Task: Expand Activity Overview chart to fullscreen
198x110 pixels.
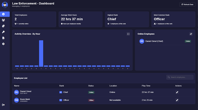Action: pos(128,34)
